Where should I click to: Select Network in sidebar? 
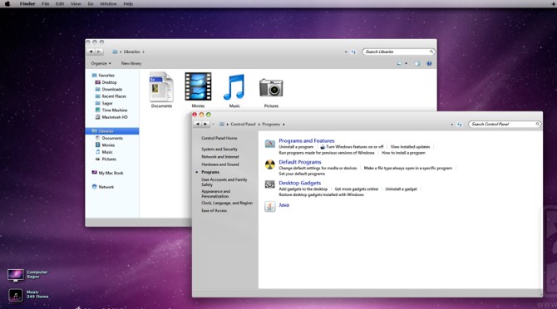click(x=103, y=187)
